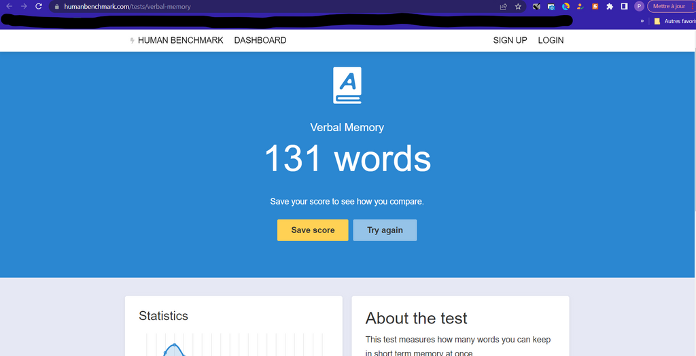The image size is (696, 356).
Task: Open the Extensions puzzle piece menu
Action: (610, 6)
